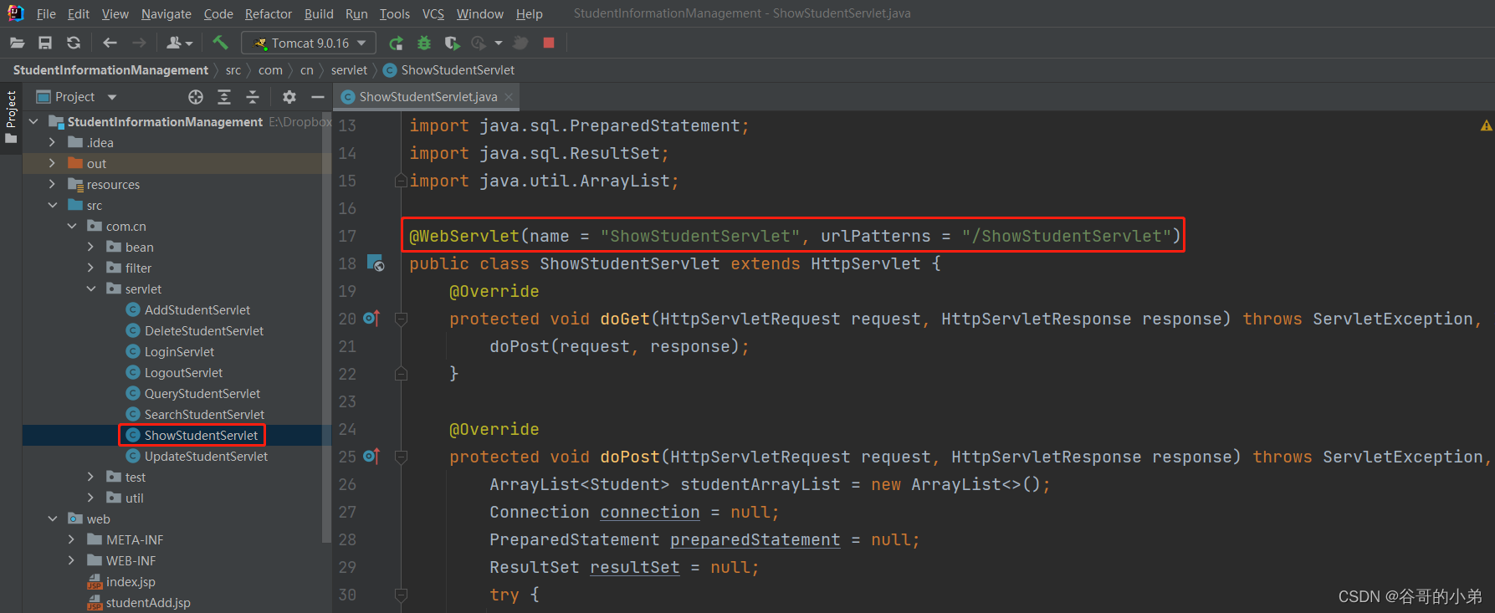This screenshot has height=613, width=1495.
Task: Open the VCS menu
Action: coord(433,13)
